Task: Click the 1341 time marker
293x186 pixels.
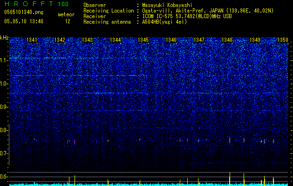Action: click(32, 40)
